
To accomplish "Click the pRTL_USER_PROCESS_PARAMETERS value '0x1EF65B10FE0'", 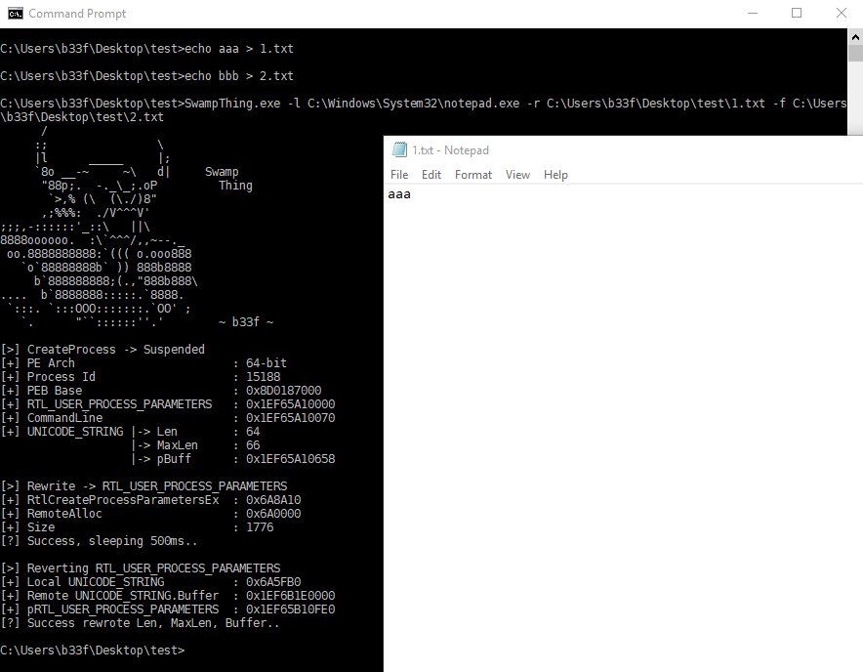I will pos(291,609).
